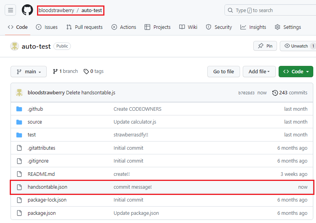Open the Update package.json commit link
The image size is (316, 223).
pyautogui.click(x=136, y=213)
